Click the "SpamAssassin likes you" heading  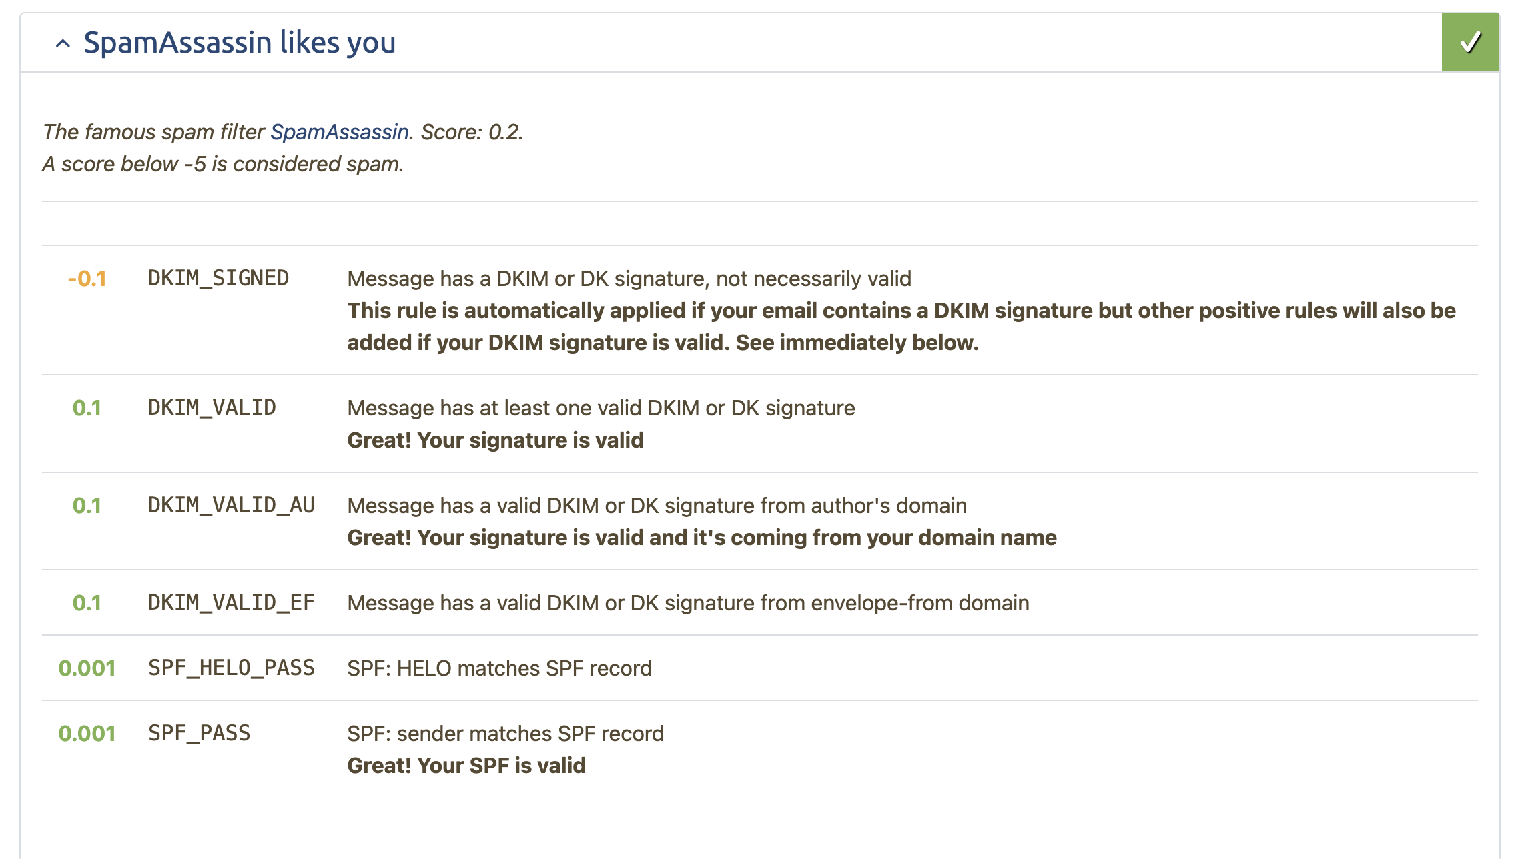click(240, 43)
